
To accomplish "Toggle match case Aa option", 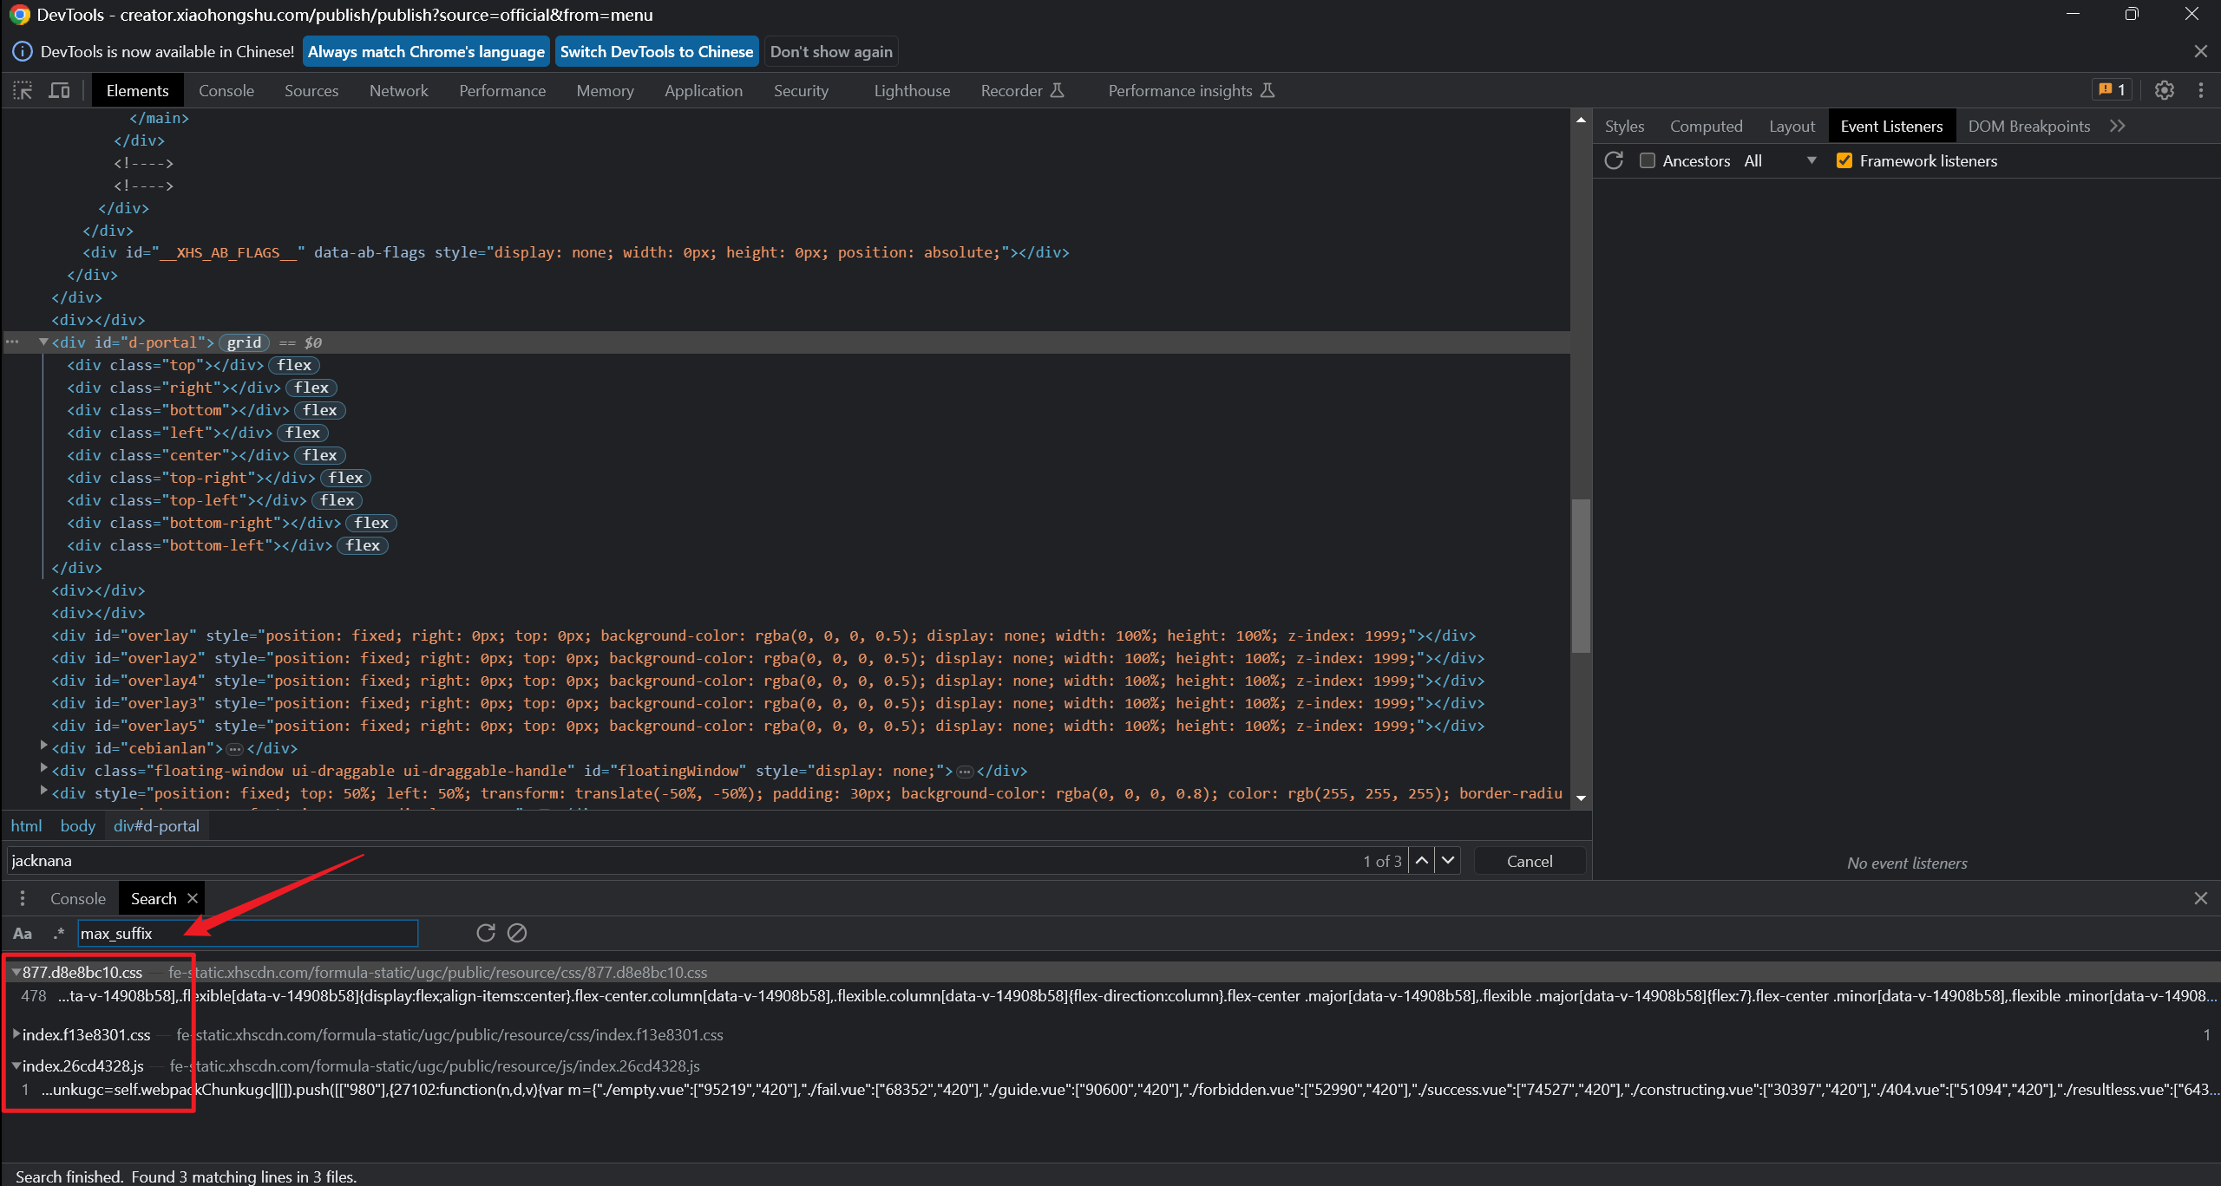I will pyautogui.click(x=23, y=934).
